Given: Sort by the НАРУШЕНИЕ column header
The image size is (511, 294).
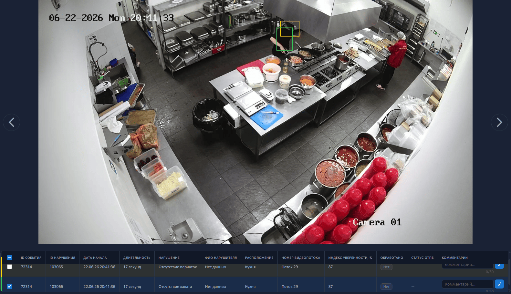Looking at the screenshot, I should 169,258.
